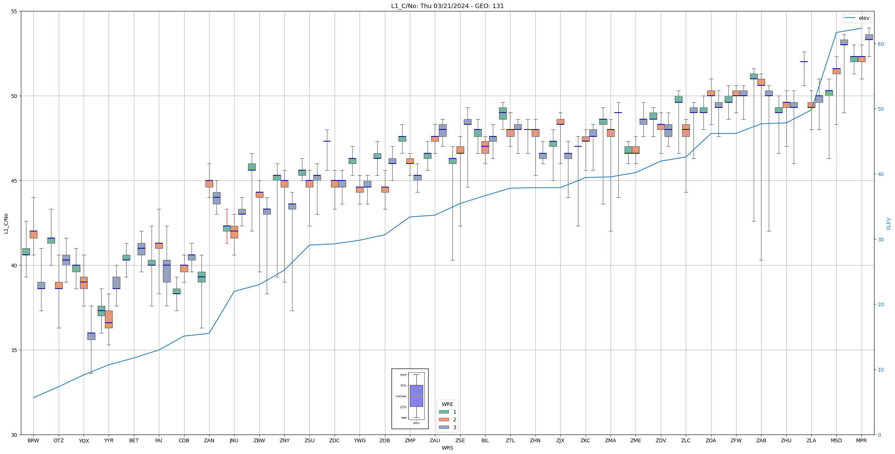The width and height of the screenshot is (895, 454).
Task: Click the MPR station tick label
Action: (861, 440)
